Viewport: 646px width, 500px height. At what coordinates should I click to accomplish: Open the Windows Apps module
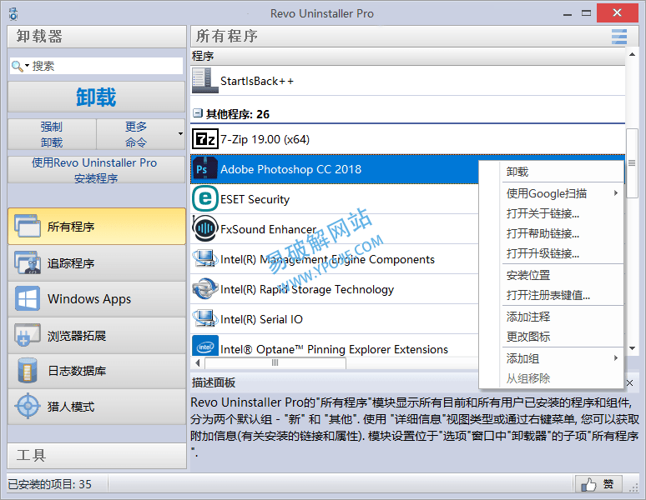(97, 298)
